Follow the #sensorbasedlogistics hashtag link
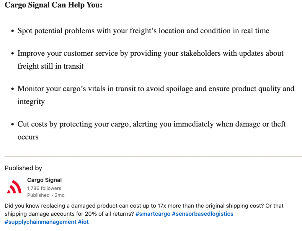302x231 pixels. (203, 214)
